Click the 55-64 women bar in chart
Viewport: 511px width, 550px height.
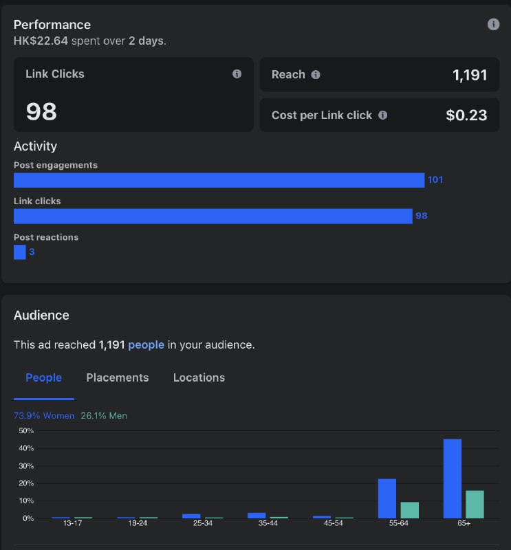click(x=387, y=498)
